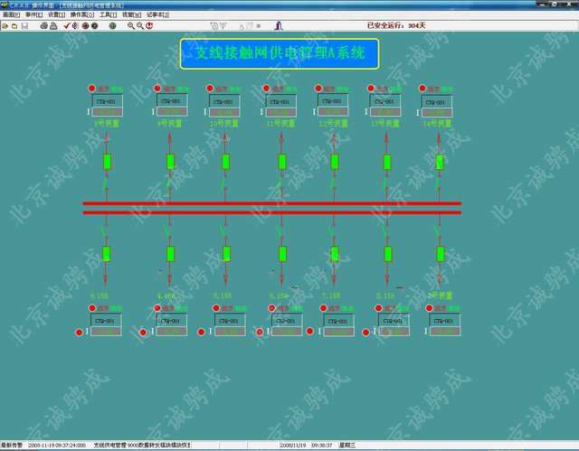Open the 工具[T] menu
The image size is (579, 451).
pos(109,14)
